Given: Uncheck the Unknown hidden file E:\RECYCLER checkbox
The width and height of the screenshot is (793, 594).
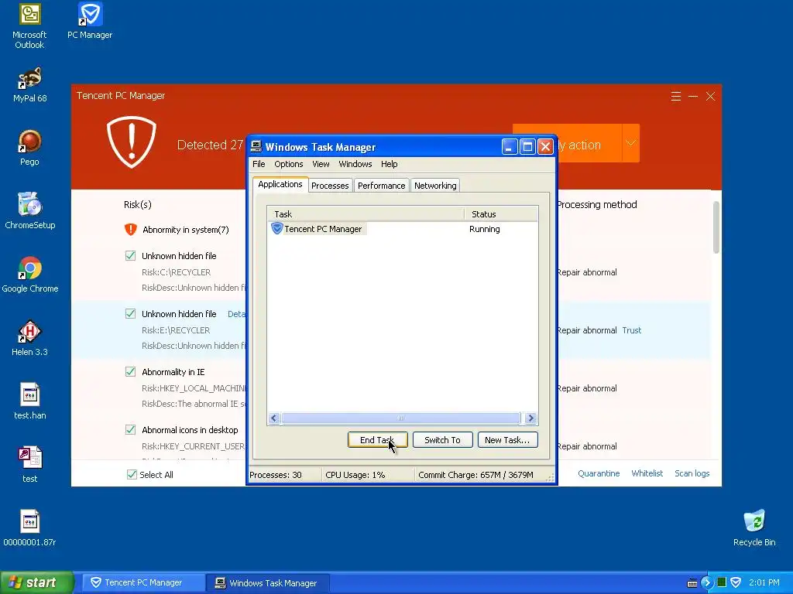Looking at the screenshot, I should (x=130, y=314).
